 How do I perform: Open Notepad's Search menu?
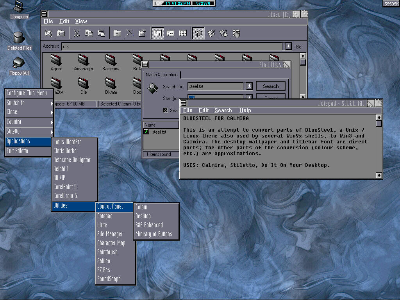(223, 111)
